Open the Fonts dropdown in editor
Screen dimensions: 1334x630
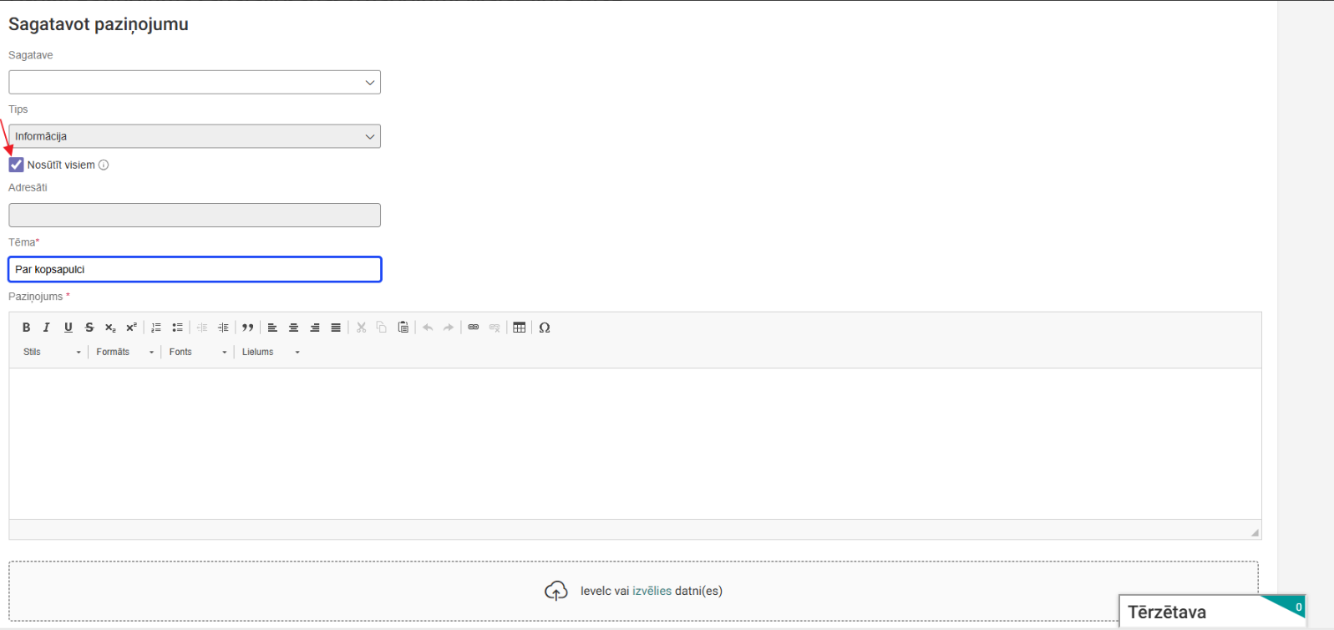point(198,352)
